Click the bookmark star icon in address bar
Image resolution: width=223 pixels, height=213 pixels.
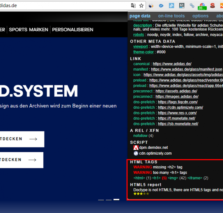[x=141, y=6]
